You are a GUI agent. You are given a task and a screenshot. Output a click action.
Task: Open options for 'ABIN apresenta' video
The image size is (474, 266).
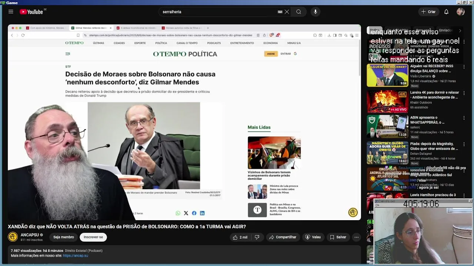[464, 118]
